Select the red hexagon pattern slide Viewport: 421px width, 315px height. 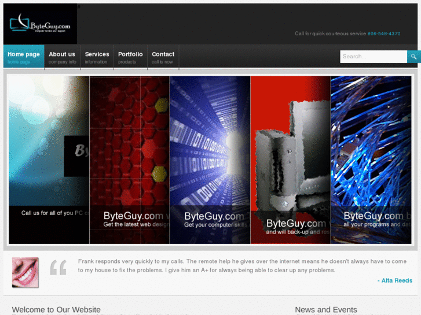pos(130,160)
